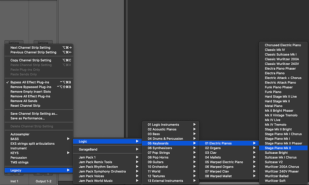Open 05 Warped Electric Piano submenu
The image size is (309, 185).
229,162
